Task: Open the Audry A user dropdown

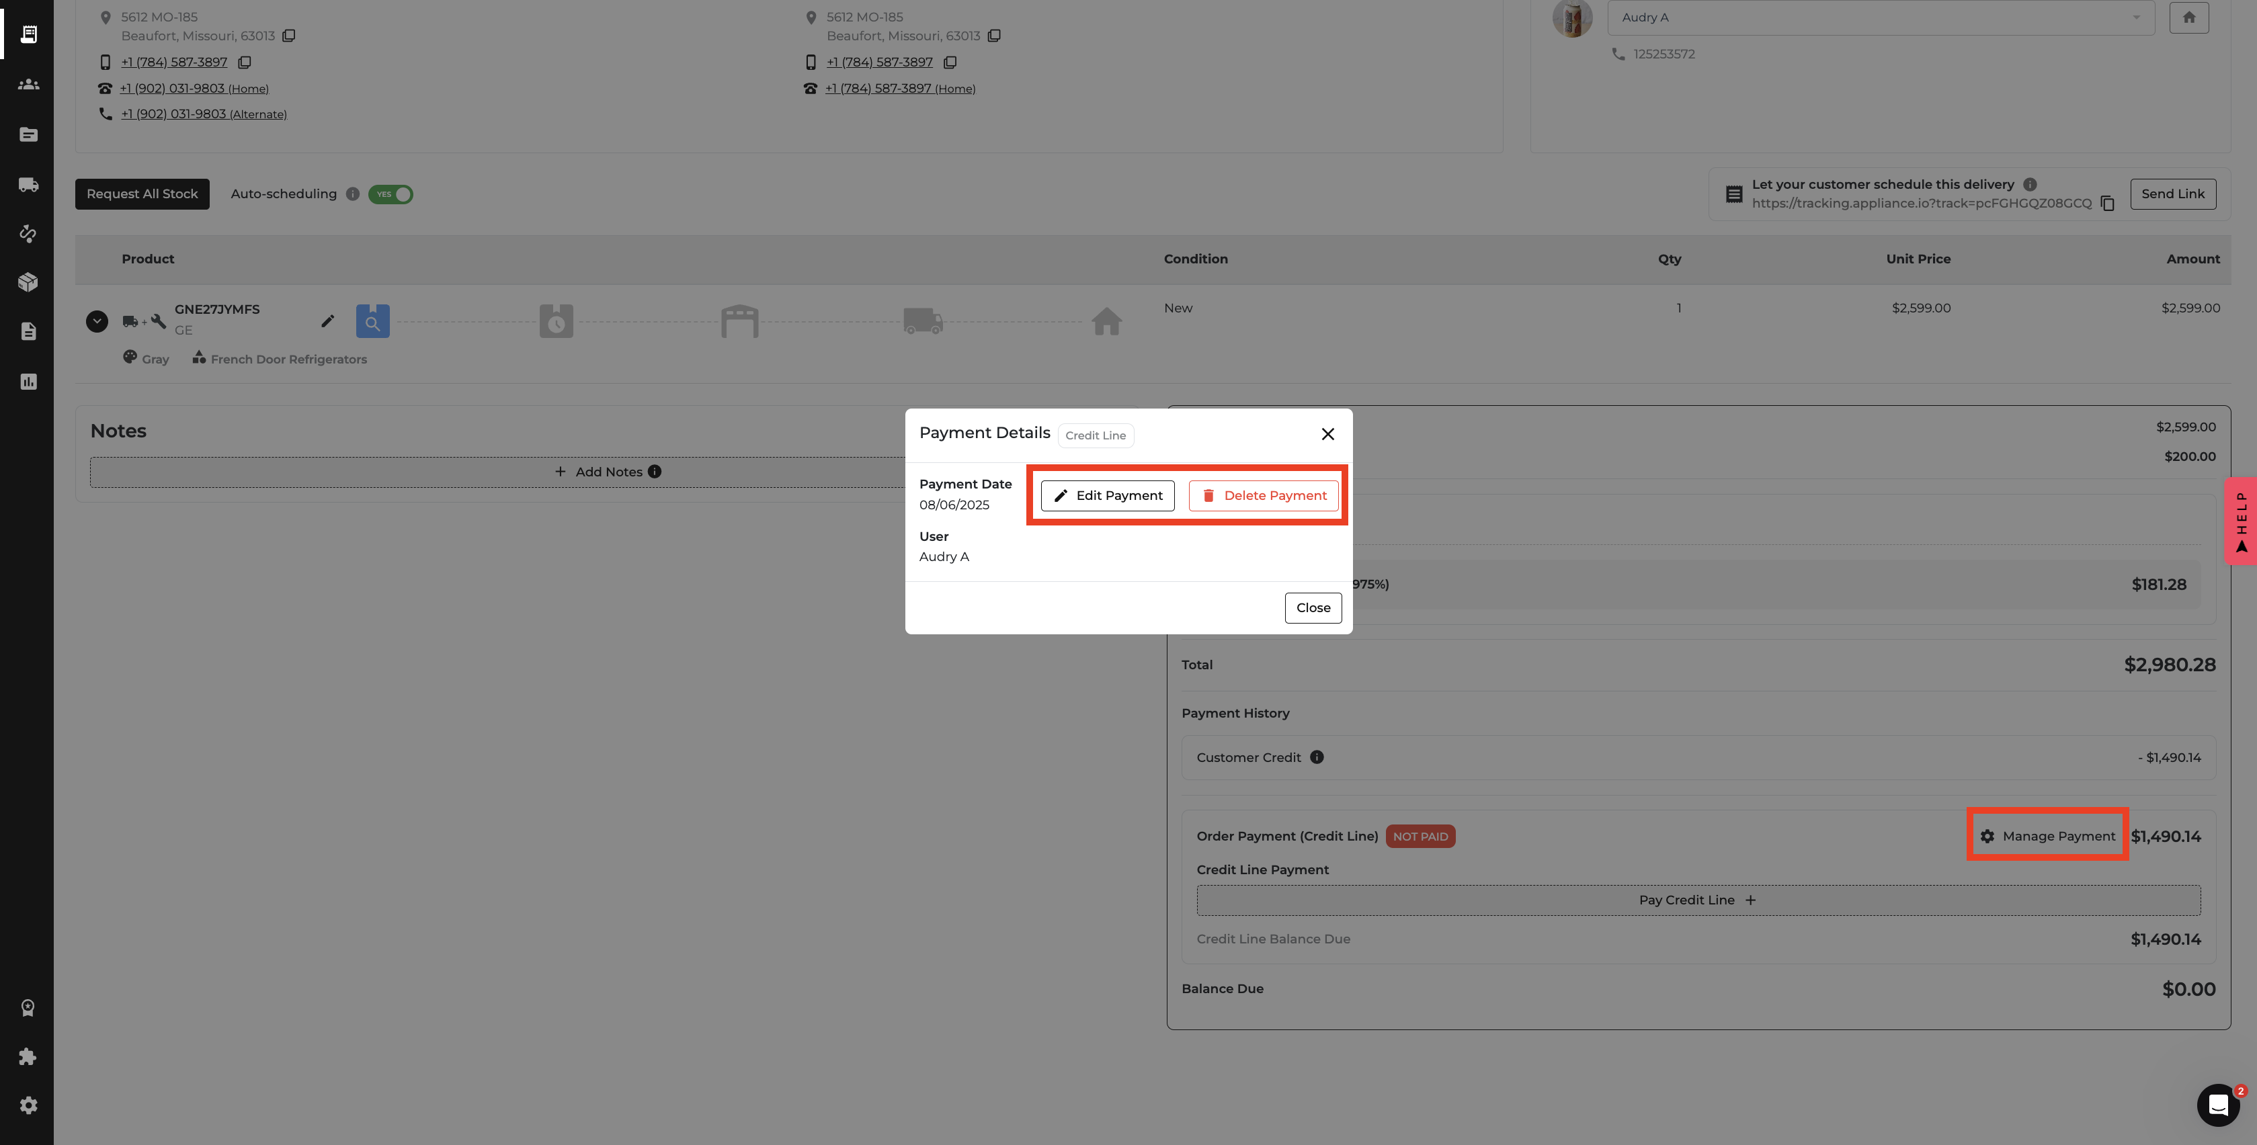Action: (x=1880, y=17)
